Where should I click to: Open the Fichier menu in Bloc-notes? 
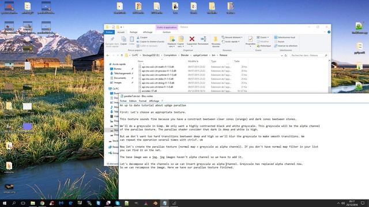pos(123,101)
